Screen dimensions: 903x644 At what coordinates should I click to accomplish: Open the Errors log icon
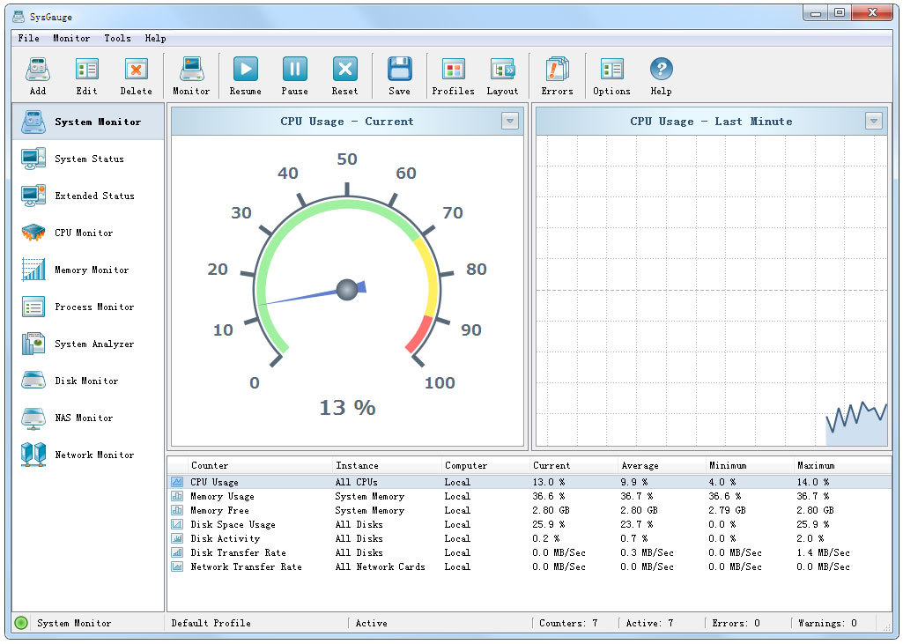pos(557,70)
